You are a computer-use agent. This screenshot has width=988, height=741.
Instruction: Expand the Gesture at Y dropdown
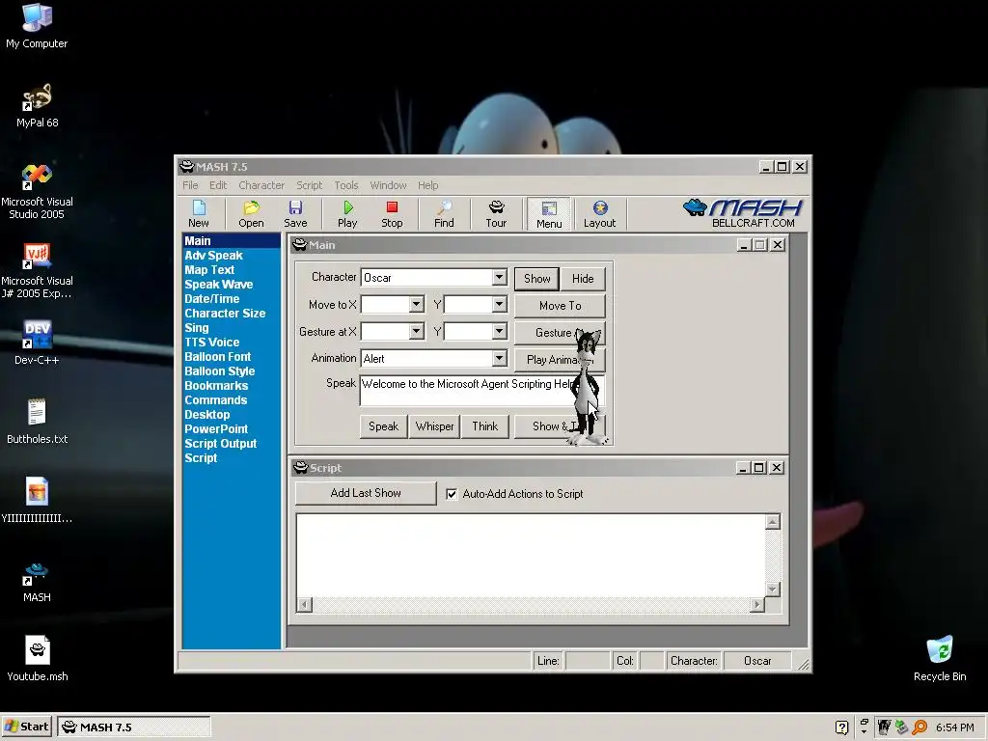point(499,332)
